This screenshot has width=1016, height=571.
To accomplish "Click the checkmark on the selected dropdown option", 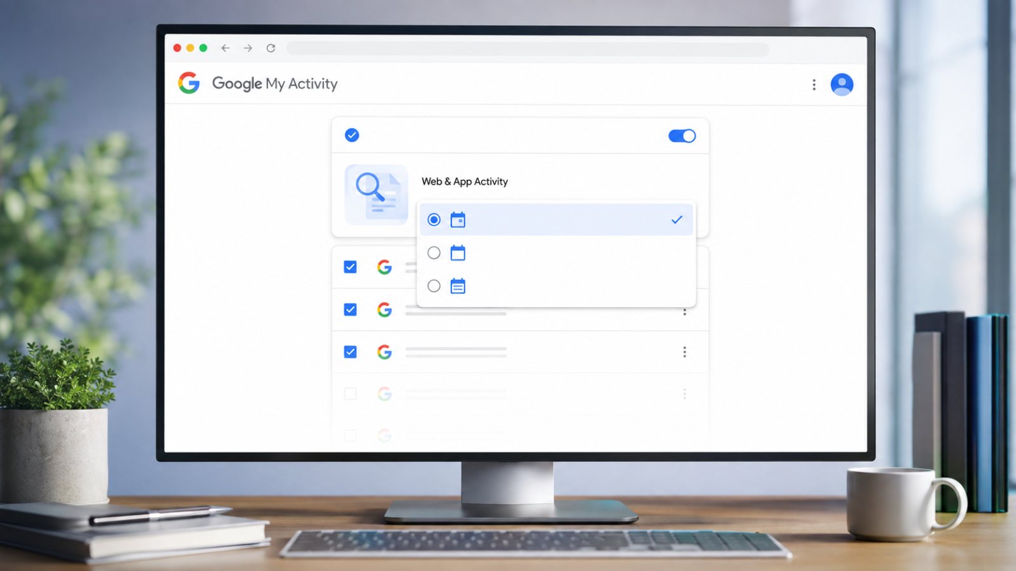I will click(x=677, y=220).
